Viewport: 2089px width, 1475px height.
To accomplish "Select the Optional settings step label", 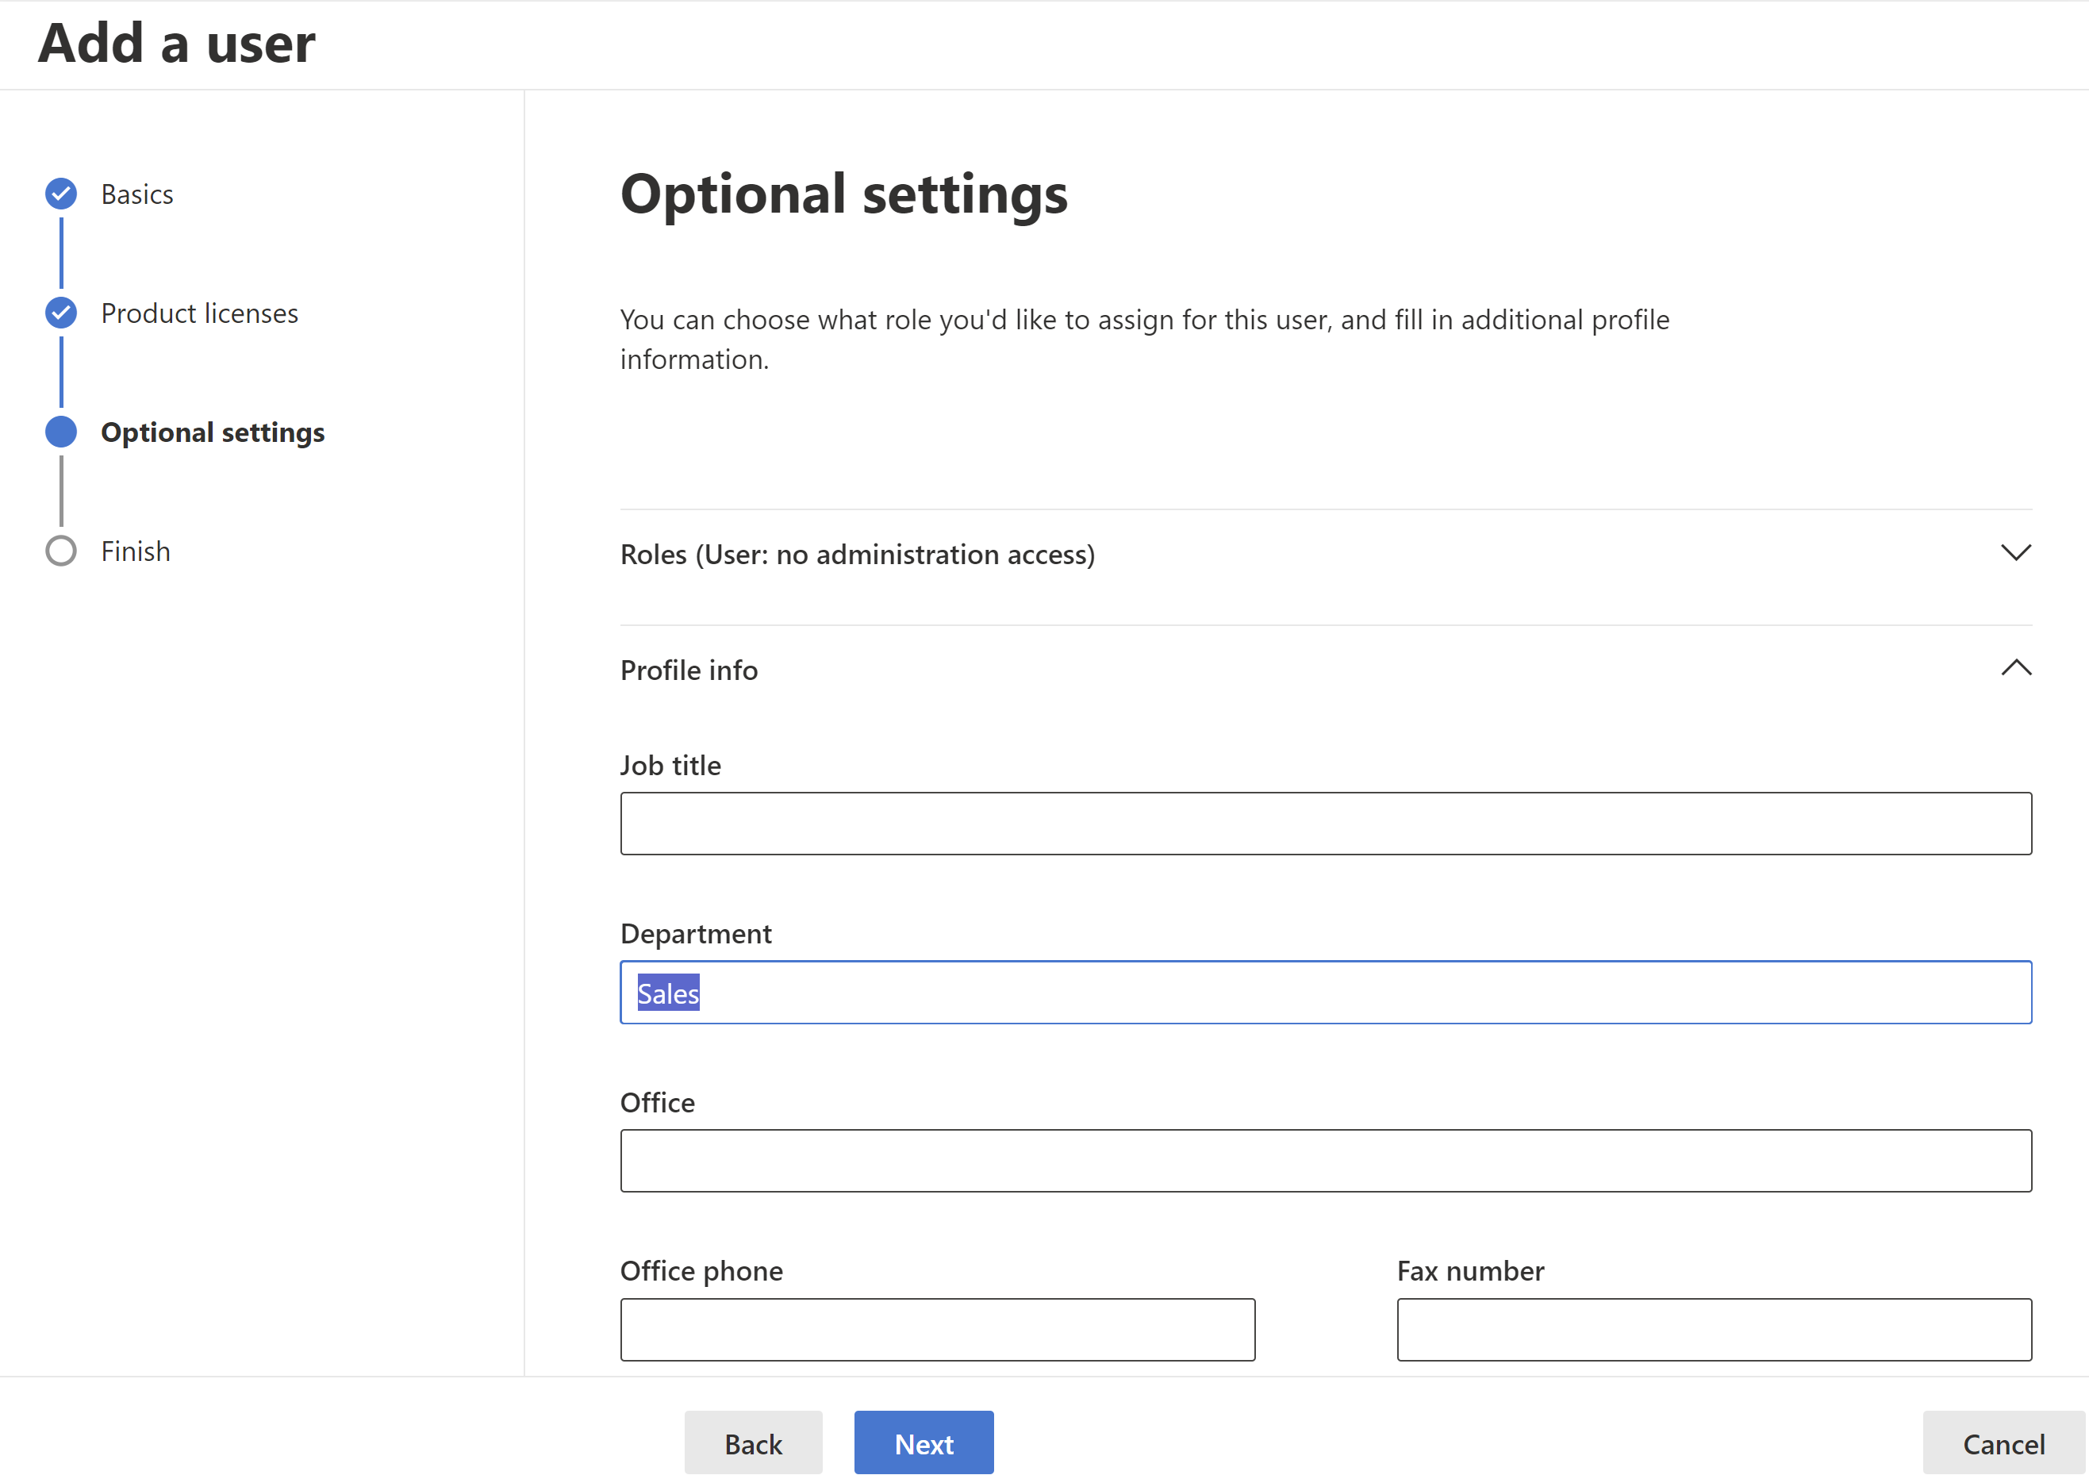I will point(212,433).
